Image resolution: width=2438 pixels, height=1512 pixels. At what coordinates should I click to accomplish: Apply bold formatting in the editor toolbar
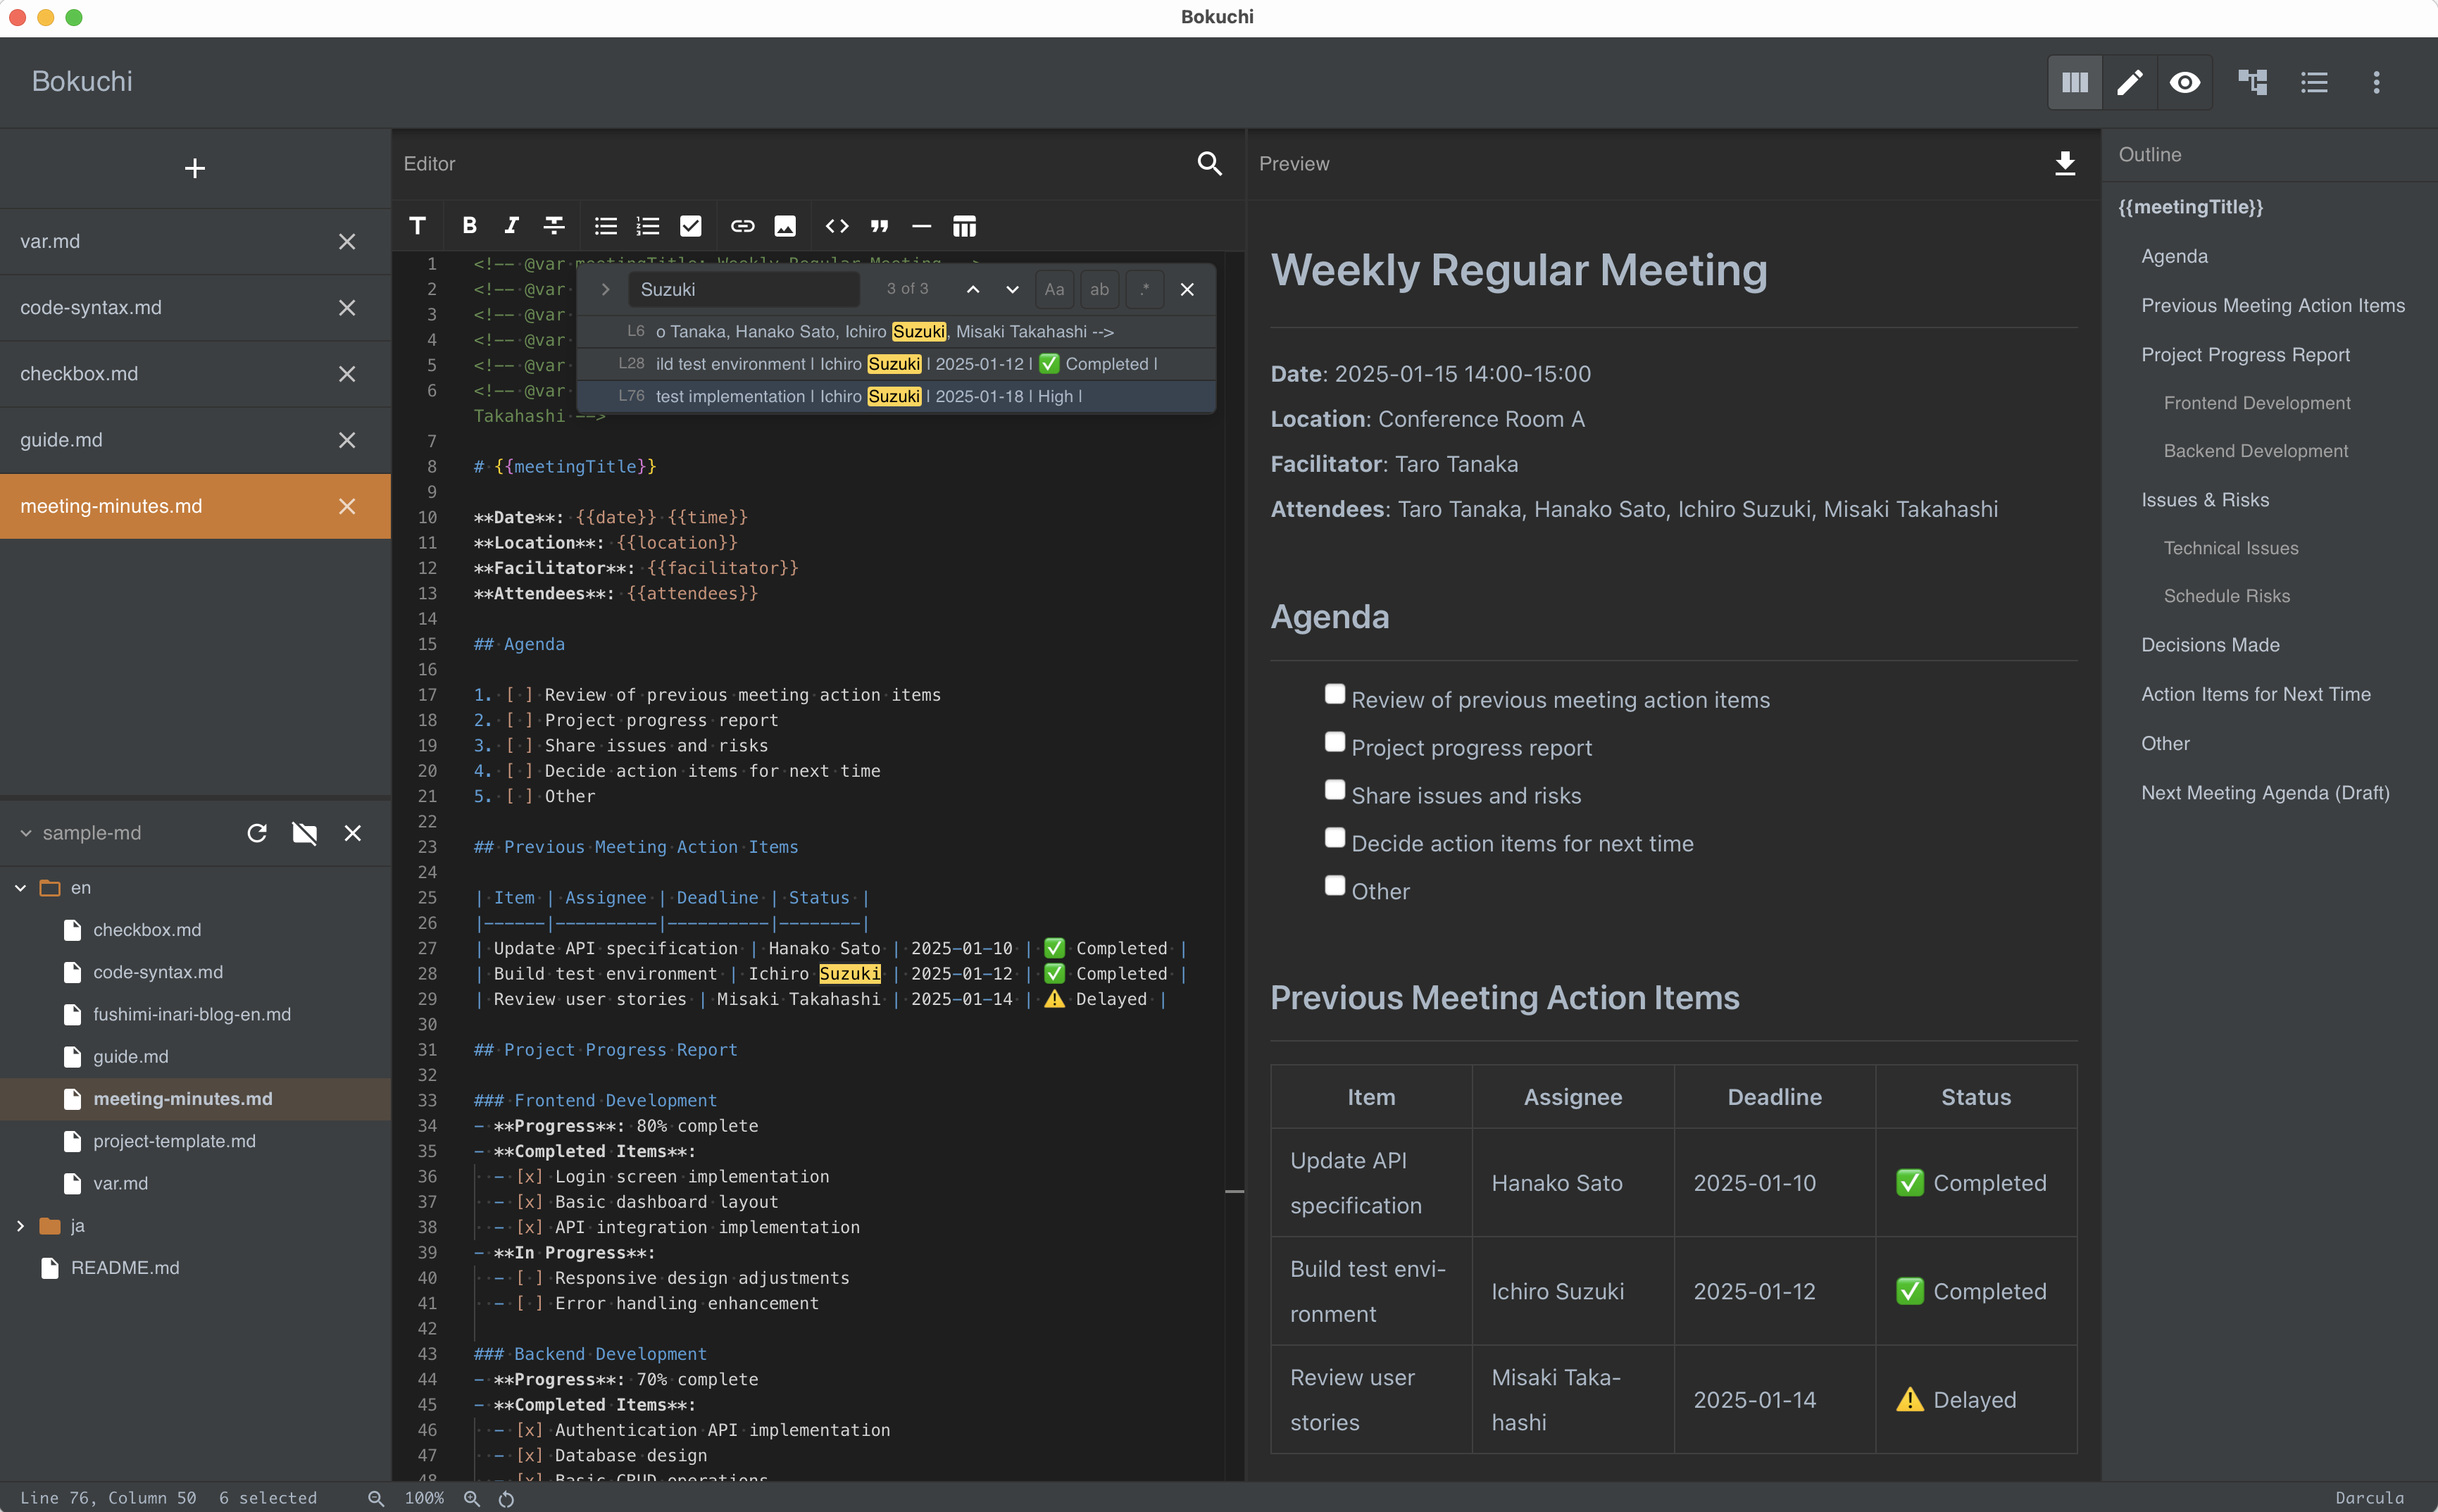point(470,226)
